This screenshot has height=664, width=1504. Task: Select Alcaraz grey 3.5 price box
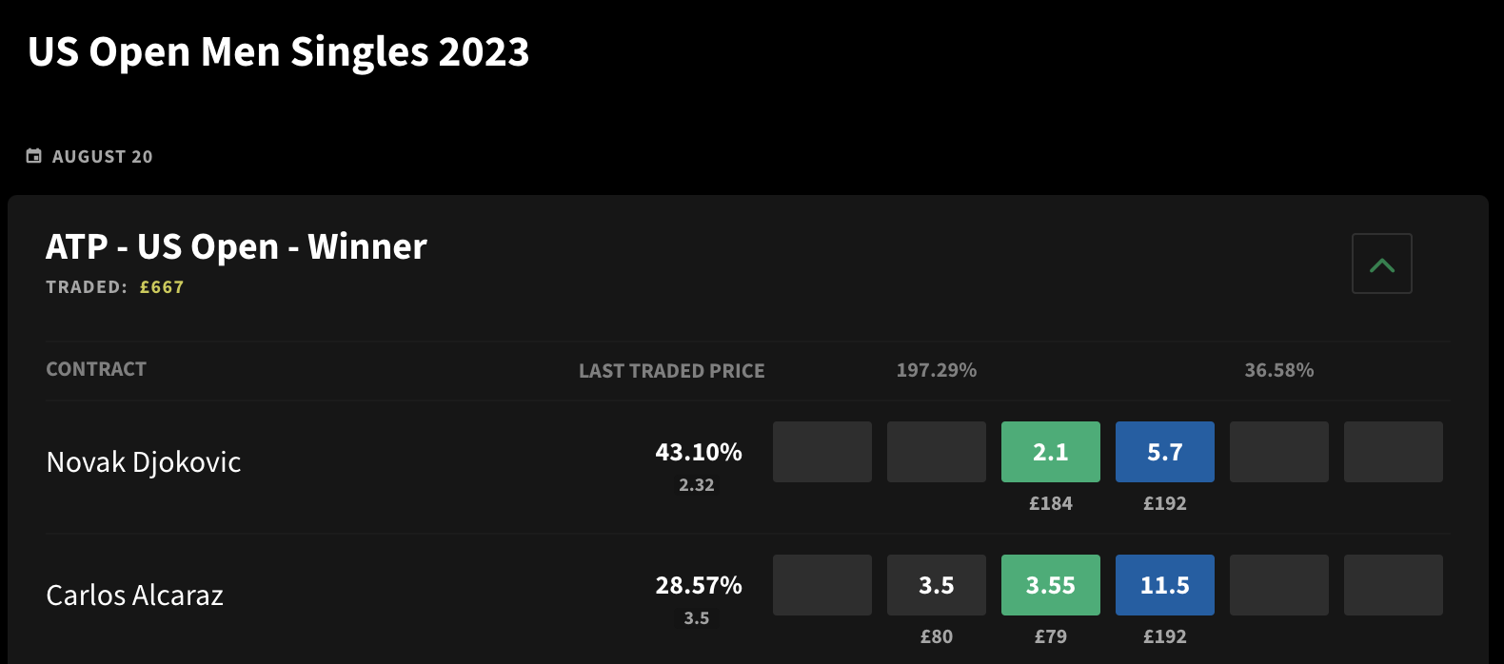937,585
